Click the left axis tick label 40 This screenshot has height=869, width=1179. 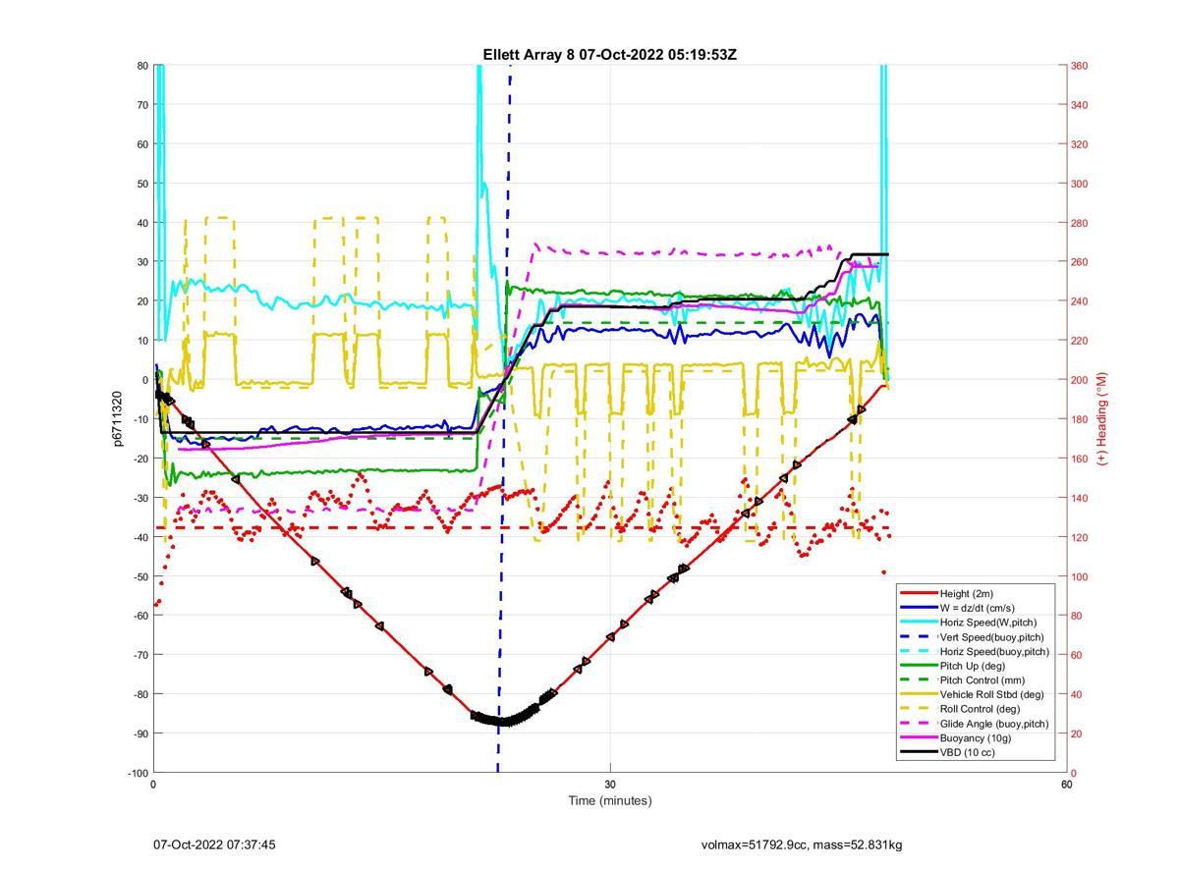142,223
